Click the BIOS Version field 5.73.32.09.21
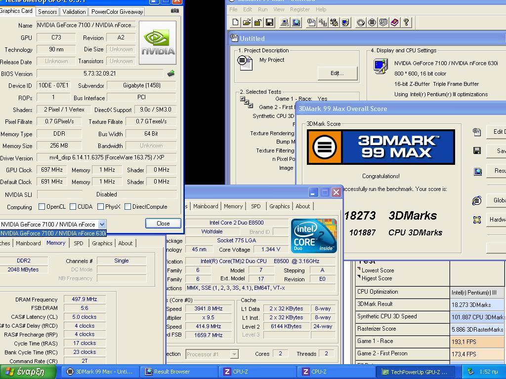 coord(100,74)
